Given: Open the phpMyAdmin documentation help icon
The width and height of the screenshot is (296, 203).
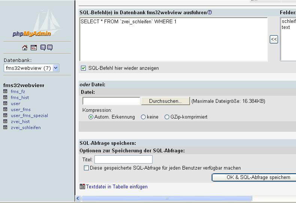Looking at the screenshot, I should coord(43,48).
